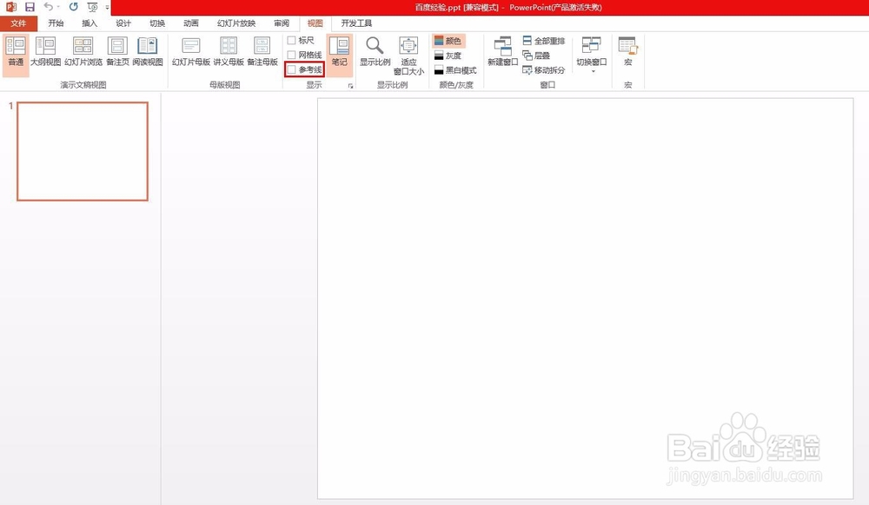The height and width of the screenshot is (505, 869).
Task: Enable the Gridlines (网格线) checkbox
Action: [291, 55]
